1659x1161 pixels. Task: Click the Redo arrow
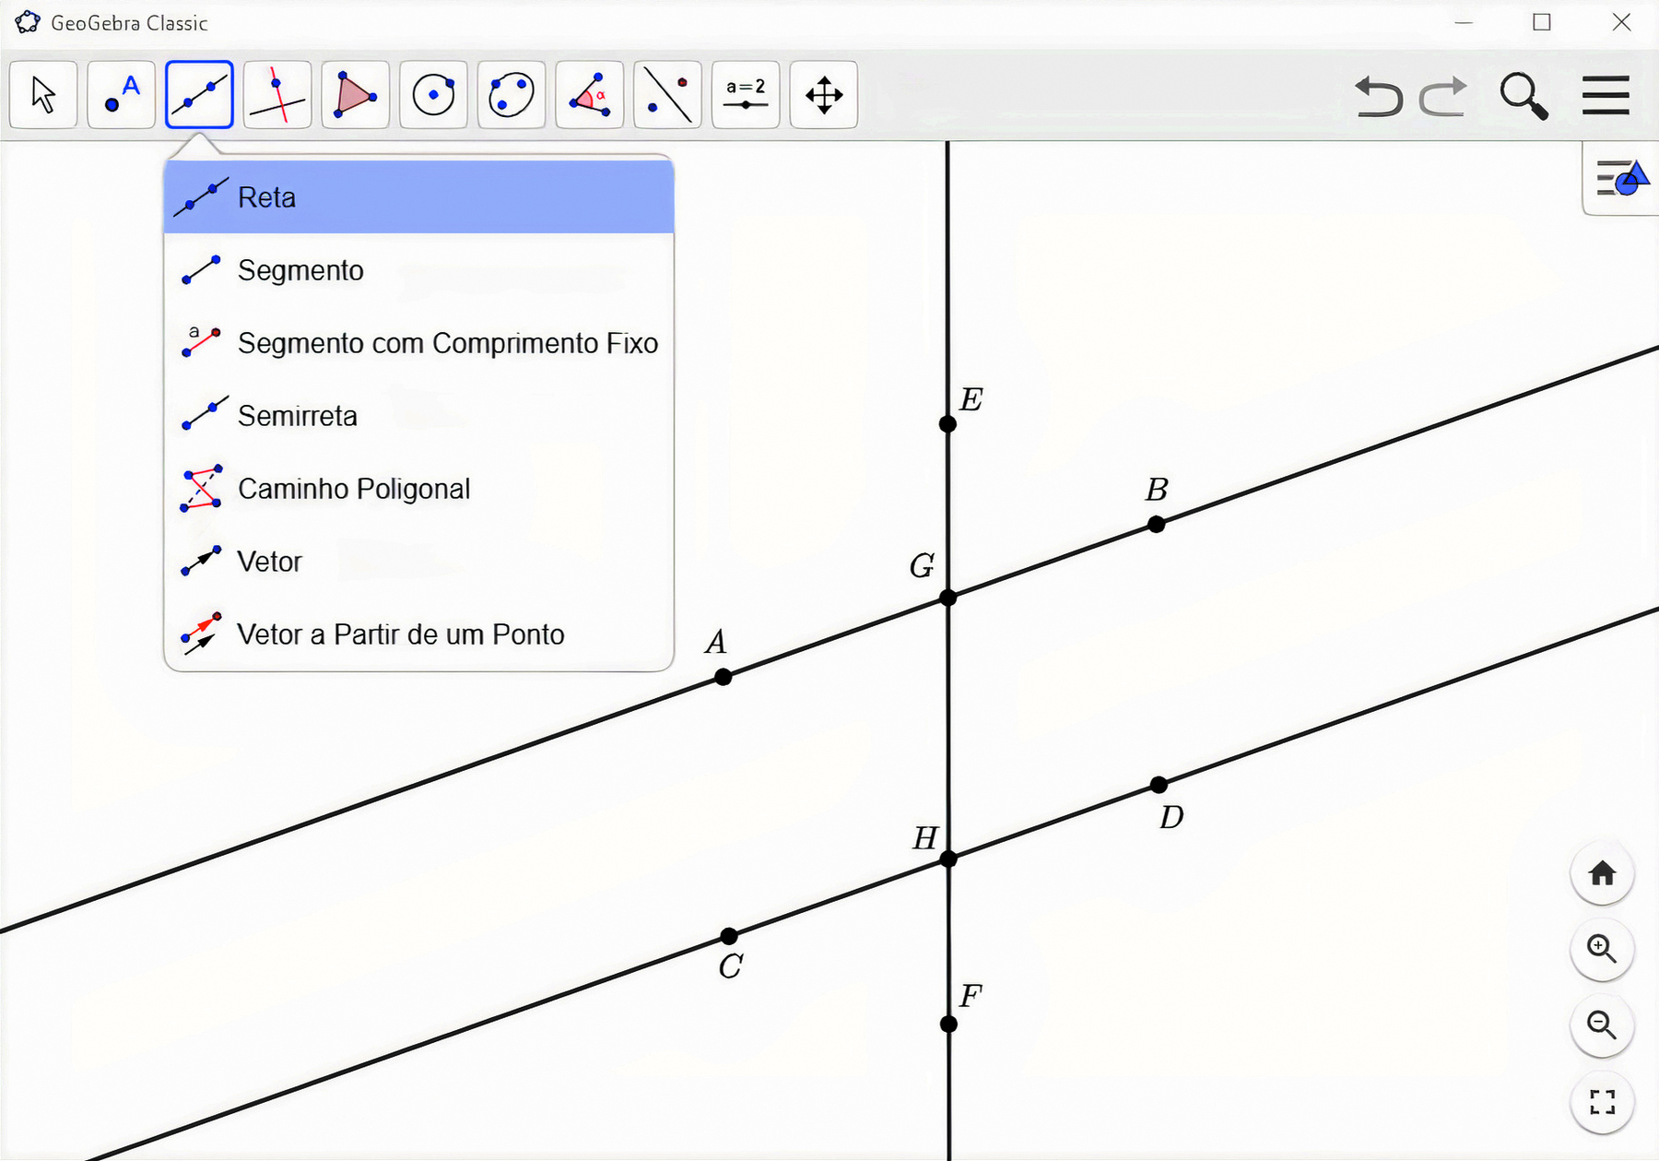point(1443,96)
